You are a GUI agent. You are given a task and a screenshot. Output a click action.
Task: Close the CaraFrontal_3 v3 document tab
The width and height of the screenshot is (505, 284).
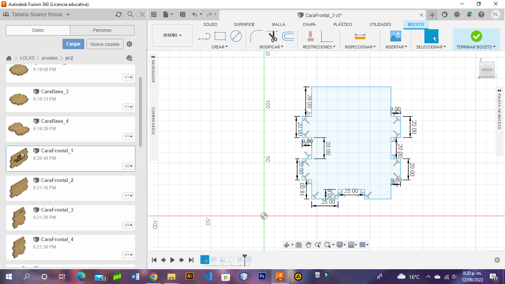(x=421, y=15)
